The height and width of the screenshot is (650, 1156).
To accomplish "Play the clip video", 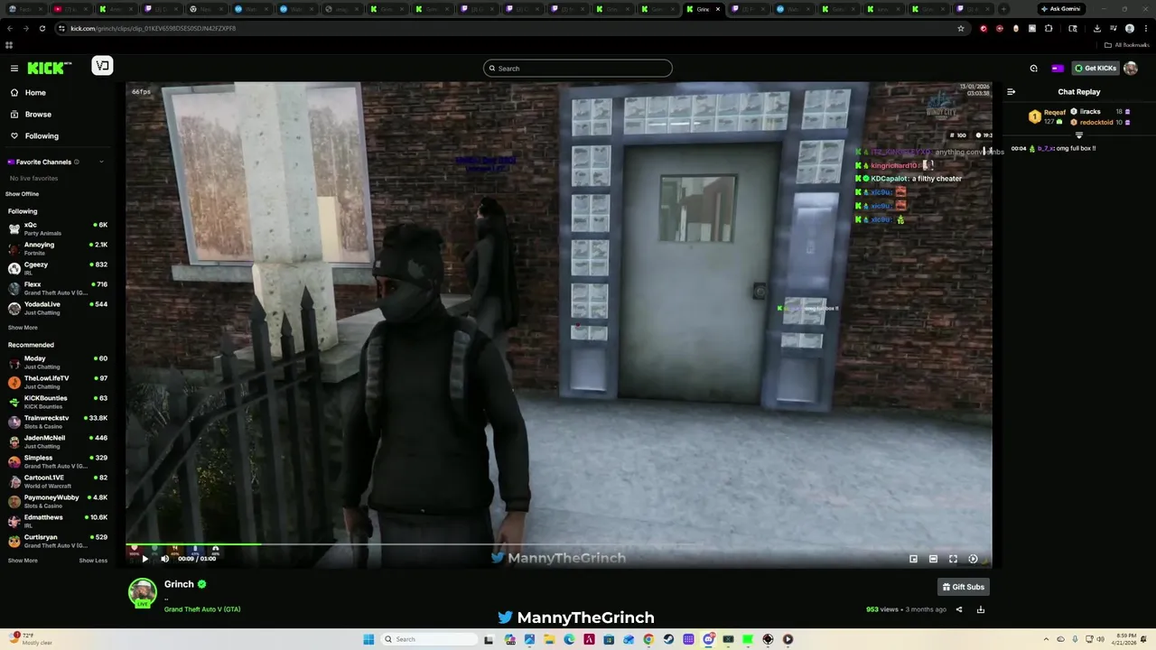I will pyautogui.click(x=144, y=559).
